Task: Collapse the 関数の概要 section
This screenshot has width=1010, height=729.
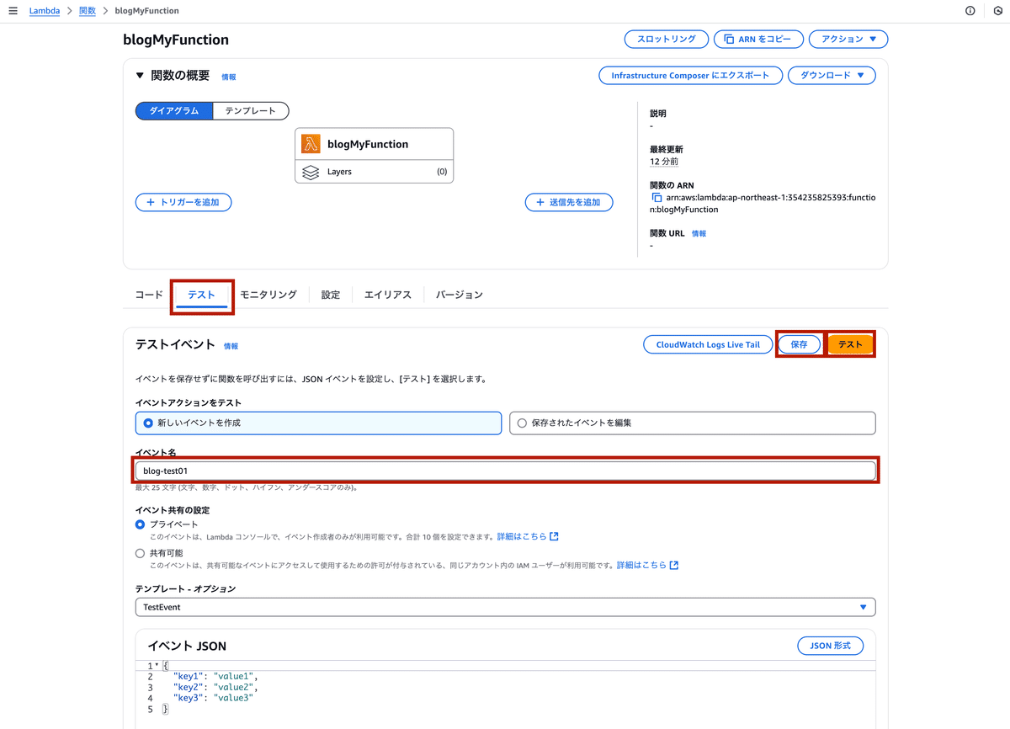Action: 140,76
